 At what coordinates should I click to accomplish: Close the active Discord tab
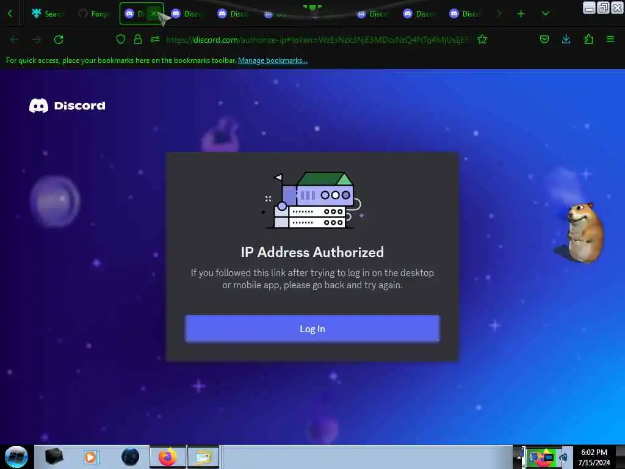click(153, 13)
